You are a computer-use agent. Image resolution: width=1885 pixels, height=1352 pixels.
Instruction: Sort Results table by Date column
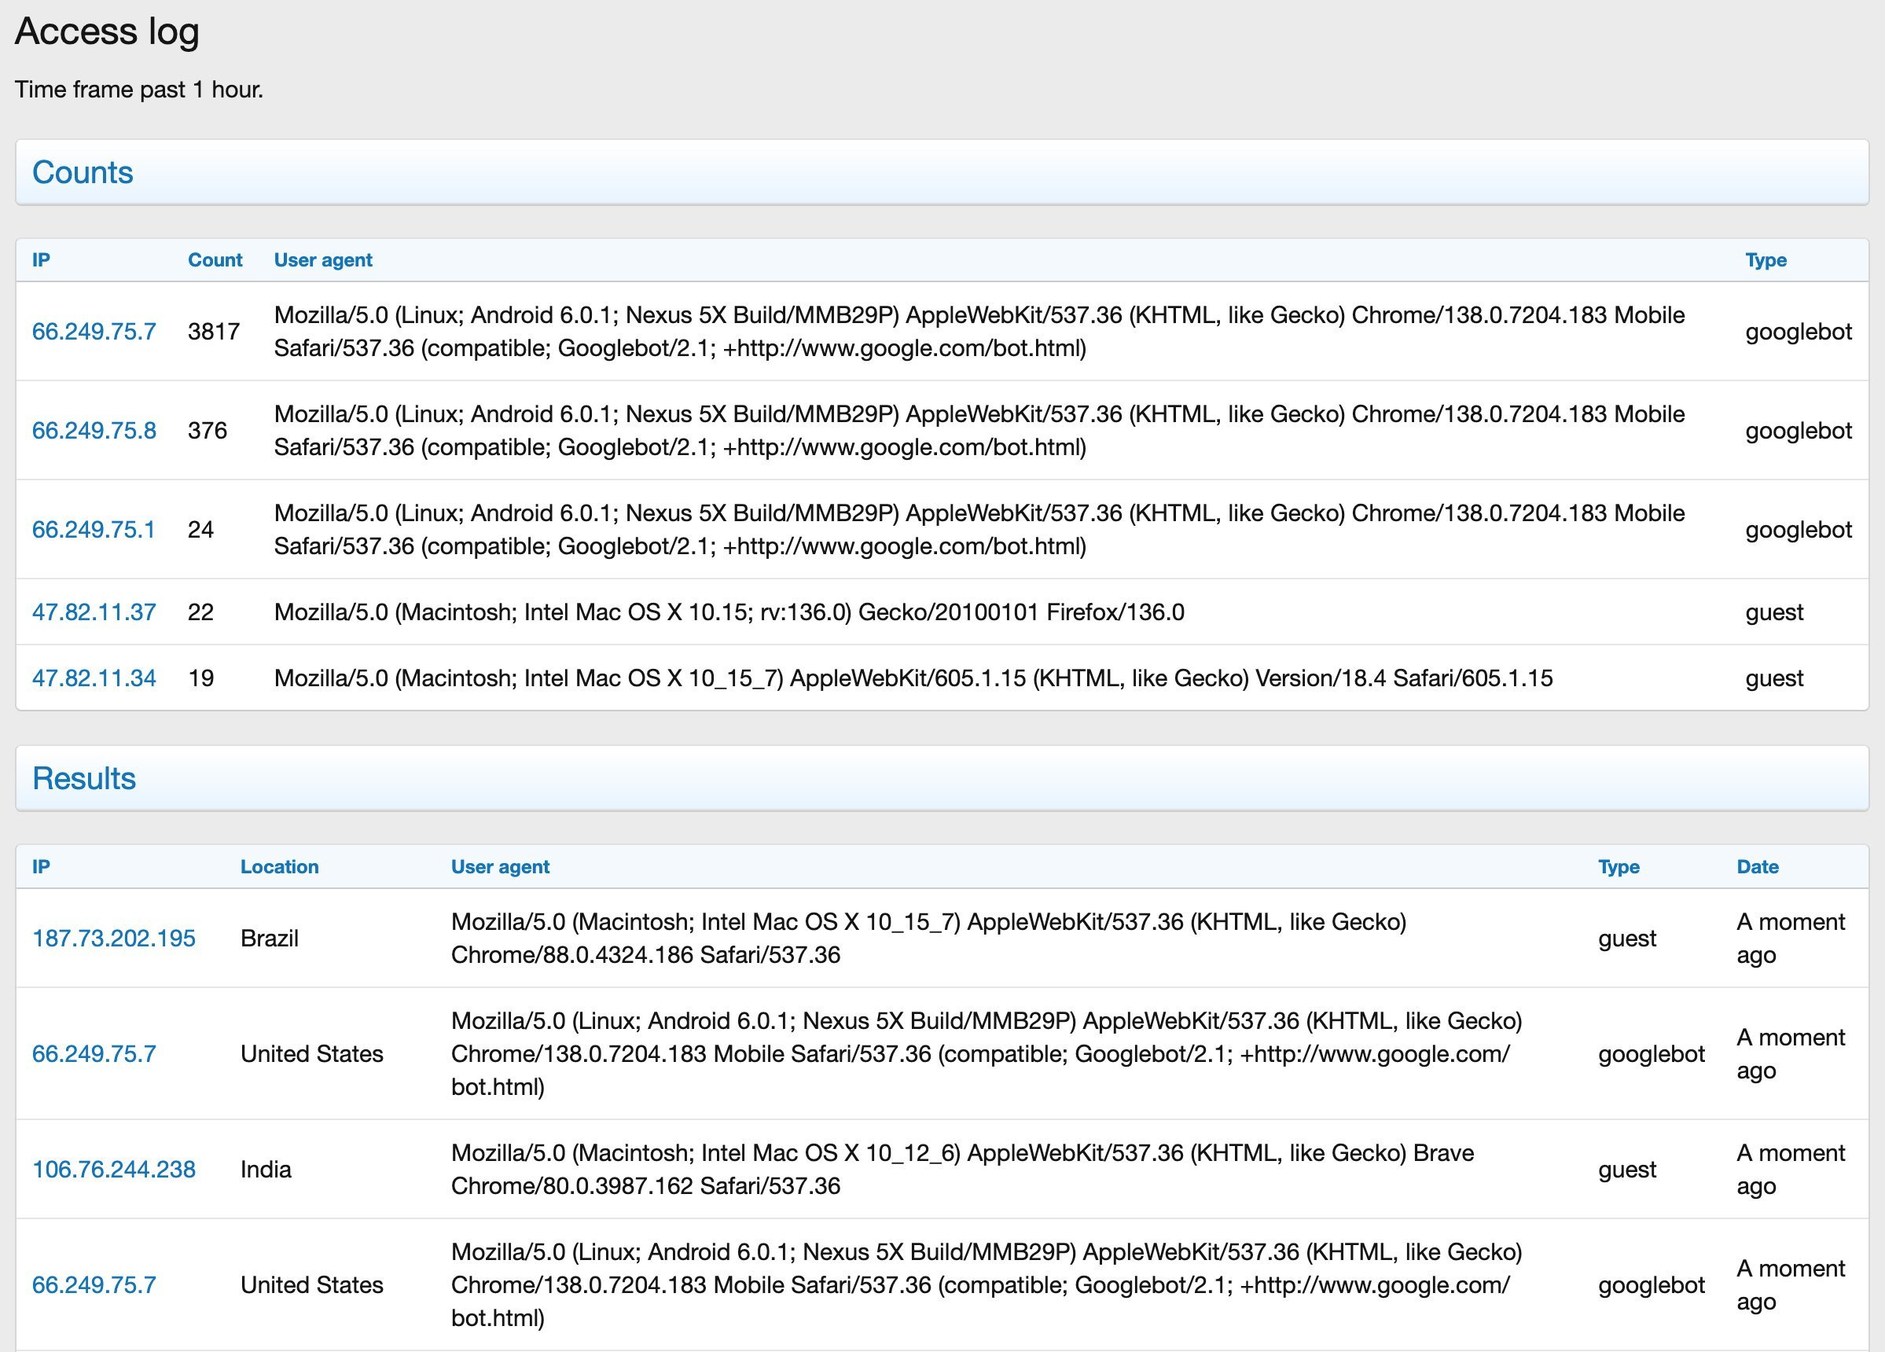1757,867
